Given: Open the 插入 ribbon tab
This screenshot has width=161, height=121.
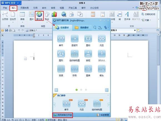Looking at the screenshot, I should click(x=13, y=8).
